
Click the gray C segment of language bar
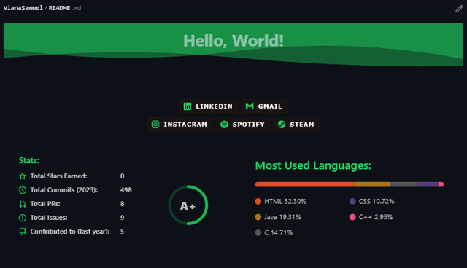[404, 184]
